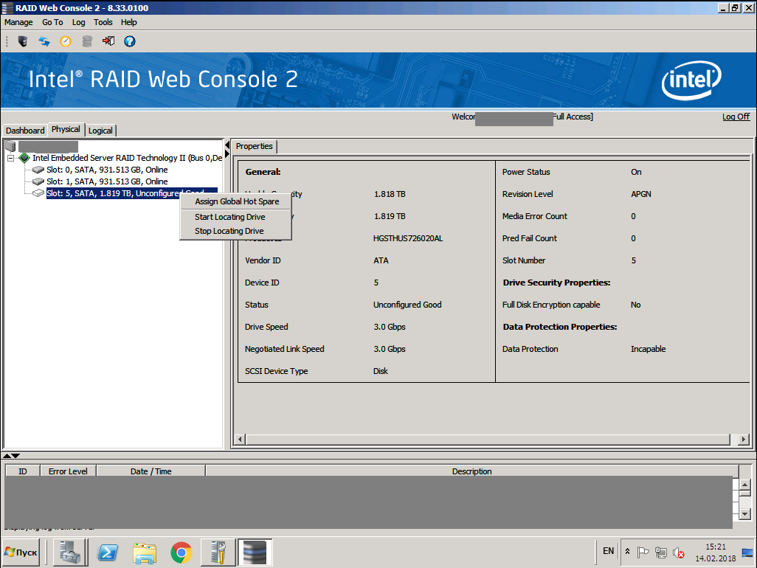Click the Slot 5 unconfigured drive icon
Viewport: 757px width, 568px height.
click(x=38, y=193)
